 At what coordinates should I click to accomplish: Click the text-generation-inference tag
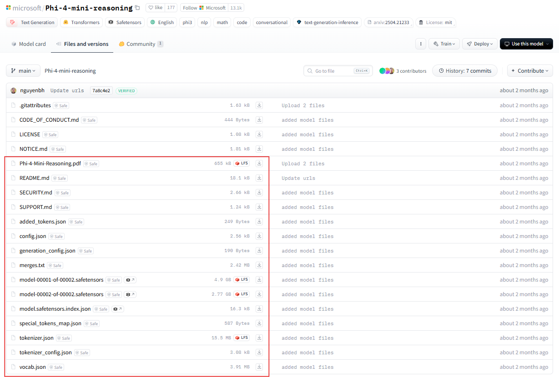tap(327, 22)
